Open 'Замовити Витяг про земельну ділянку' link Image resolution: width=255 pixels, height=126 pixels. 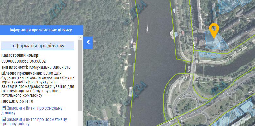[x=32, y=110]
